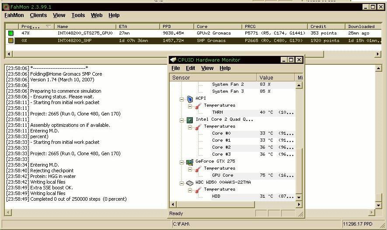Click Hardware Monitor horizontal scroll right arrow
Image resolution: width=387 pixels, height=230 pixels.
299,204
